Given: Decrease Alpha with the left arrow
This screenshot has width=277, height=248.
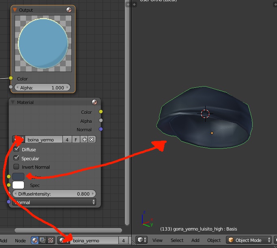Looking at the screenshot, I should tap(17, 87).
